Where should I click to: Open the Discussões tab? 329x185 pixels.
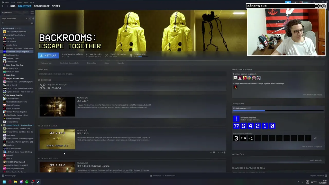pos(92,63)
